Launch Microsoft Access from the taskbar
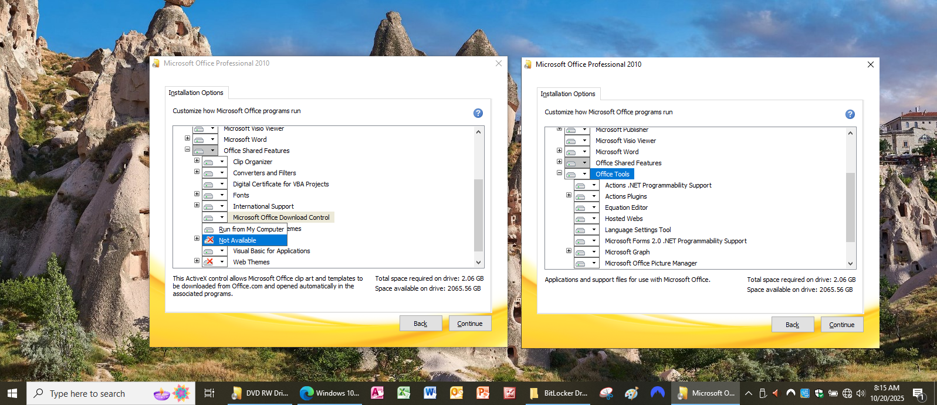This screenshot has height=405, width=937. pos(377,393)
